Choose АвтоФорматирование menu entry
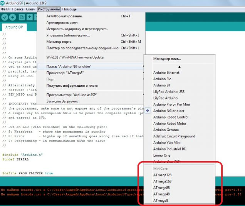The height and width of the screenshot is (206, 245). click(x=91, y=16)
